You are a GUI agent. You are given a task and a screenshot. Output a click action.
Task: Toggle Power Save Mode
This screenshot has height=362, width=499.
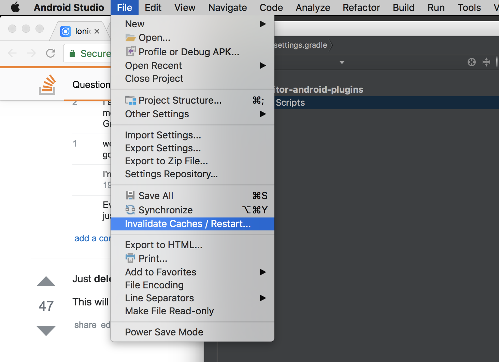164,332
